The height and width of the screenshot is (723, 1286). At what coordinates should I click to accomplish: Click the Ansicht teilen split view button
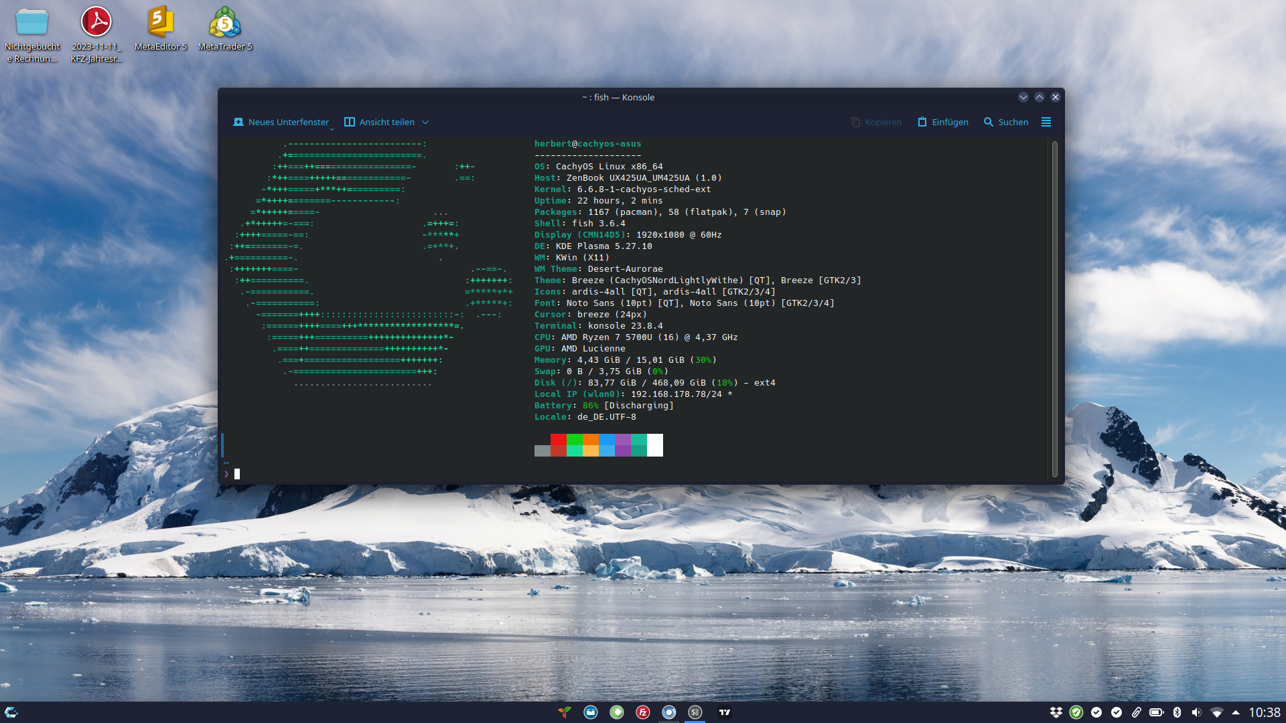coord(379,122)
